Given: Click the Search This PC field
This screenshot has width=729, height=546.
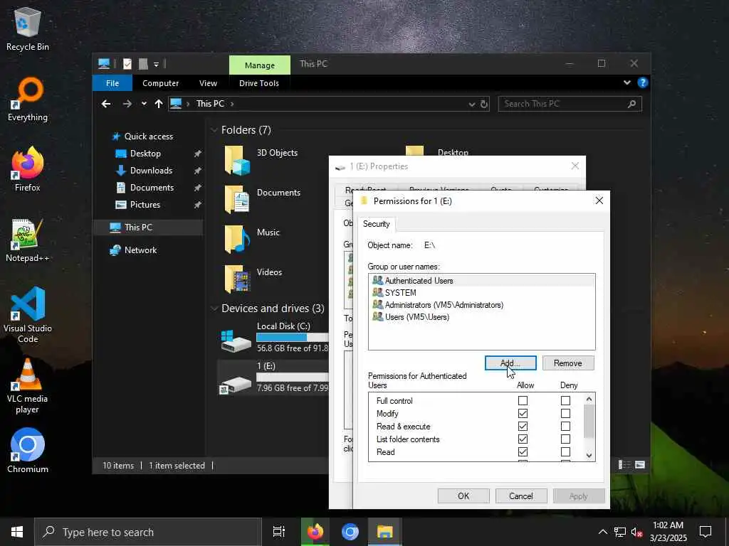Looking at the screenshot, I should [570, 104].
